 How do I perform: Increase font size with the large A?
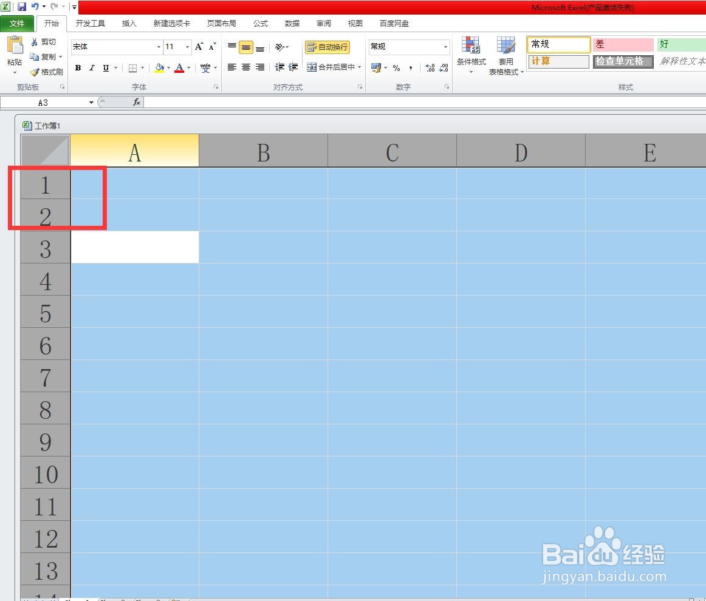click(x=199, y=46)
